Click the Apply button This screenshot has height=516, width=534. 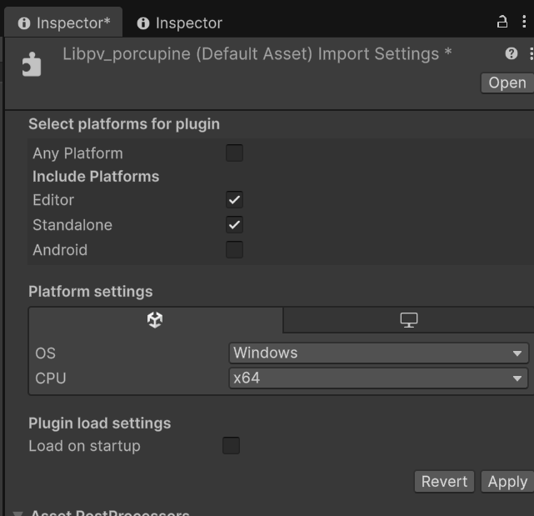(507, 482)
